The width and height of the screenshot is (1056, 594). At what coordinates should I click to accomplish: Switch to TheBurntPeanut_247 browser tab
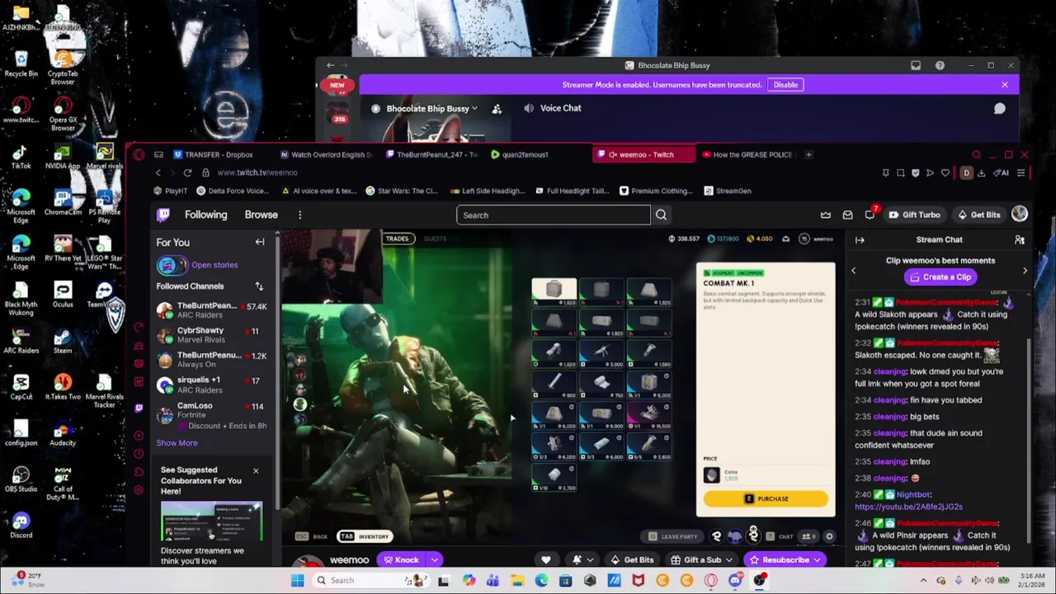coord(431,154)
